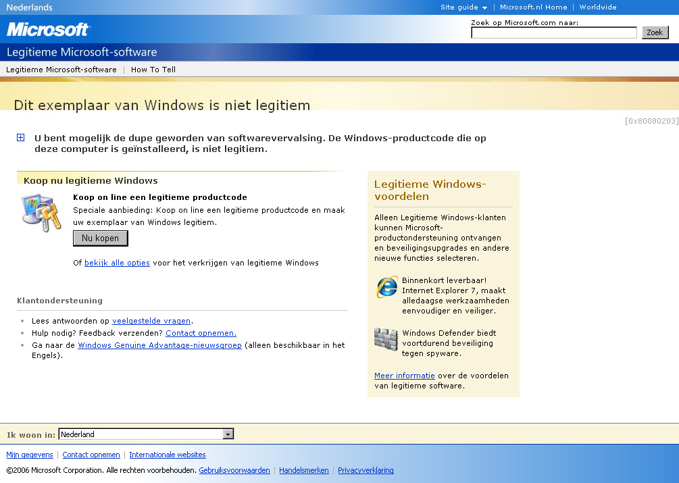The height and width of the screenshot is (483, 679).
Task: Click 'Koop on line een legitieme productcode' heading
Action: [x=160, y=197]
